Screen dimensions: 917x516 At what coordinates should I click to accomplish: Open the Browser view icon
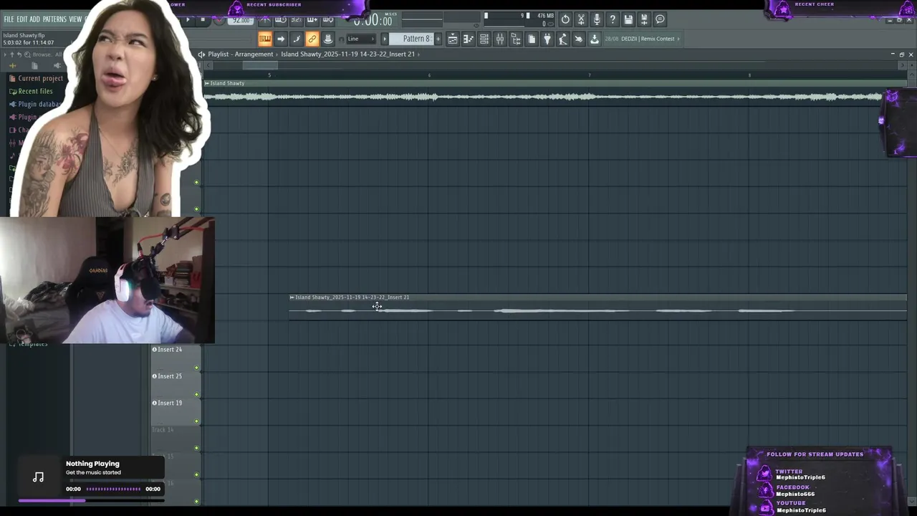516,39
